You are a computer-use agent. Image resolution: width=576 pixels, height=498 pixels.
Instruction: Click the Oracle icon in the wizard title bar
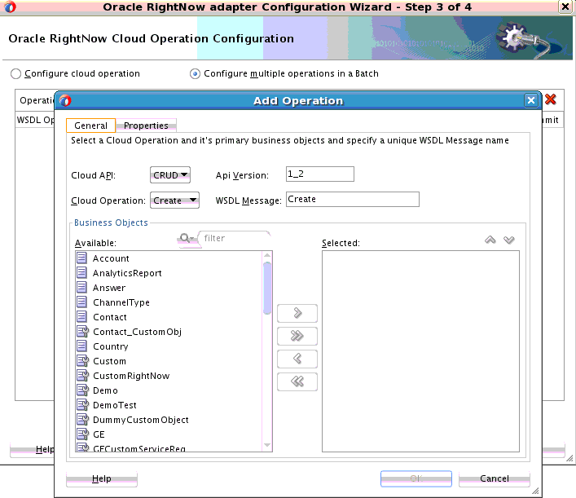click(10, 7)
